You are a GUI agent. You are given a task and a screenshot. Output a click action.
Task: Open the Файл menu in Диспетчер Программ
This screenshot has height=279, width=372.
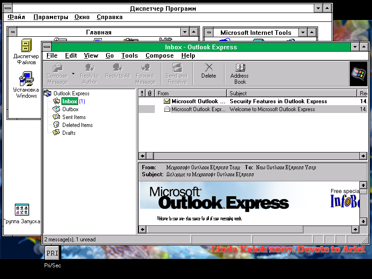(16, 17)
